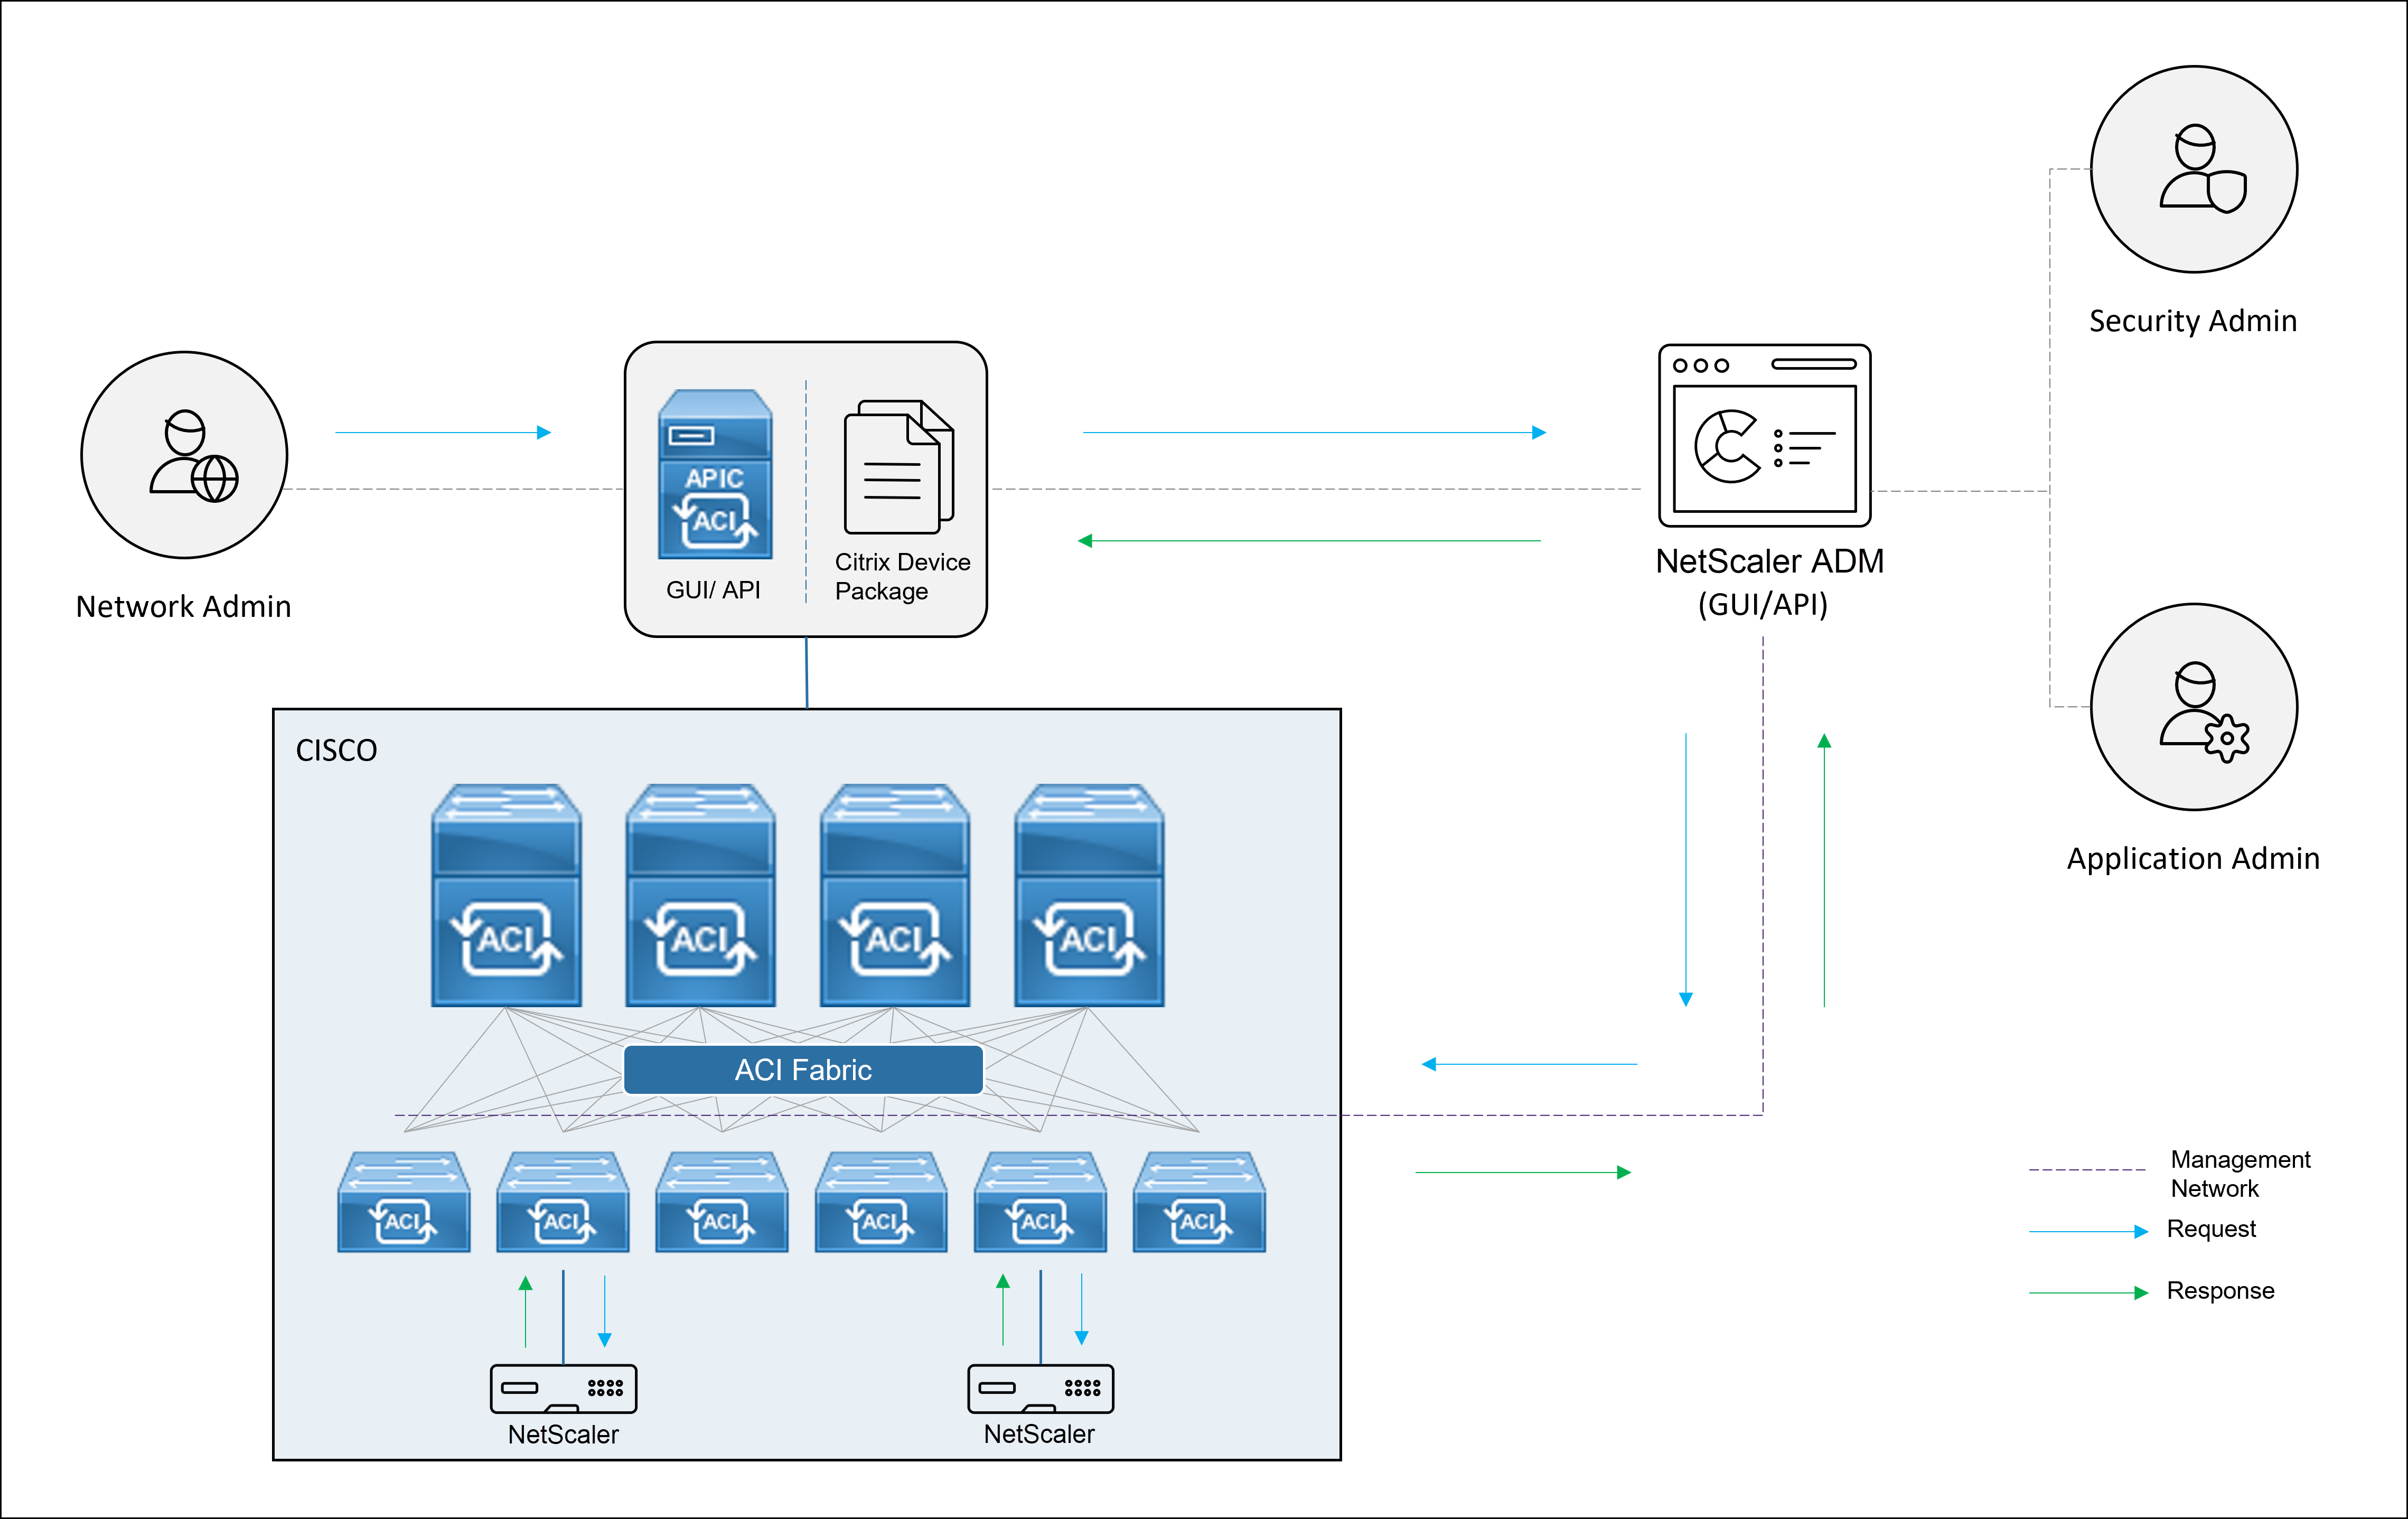Click the Security Admin user icon
2408x1519 pixels.
(x=2193, y=169)
